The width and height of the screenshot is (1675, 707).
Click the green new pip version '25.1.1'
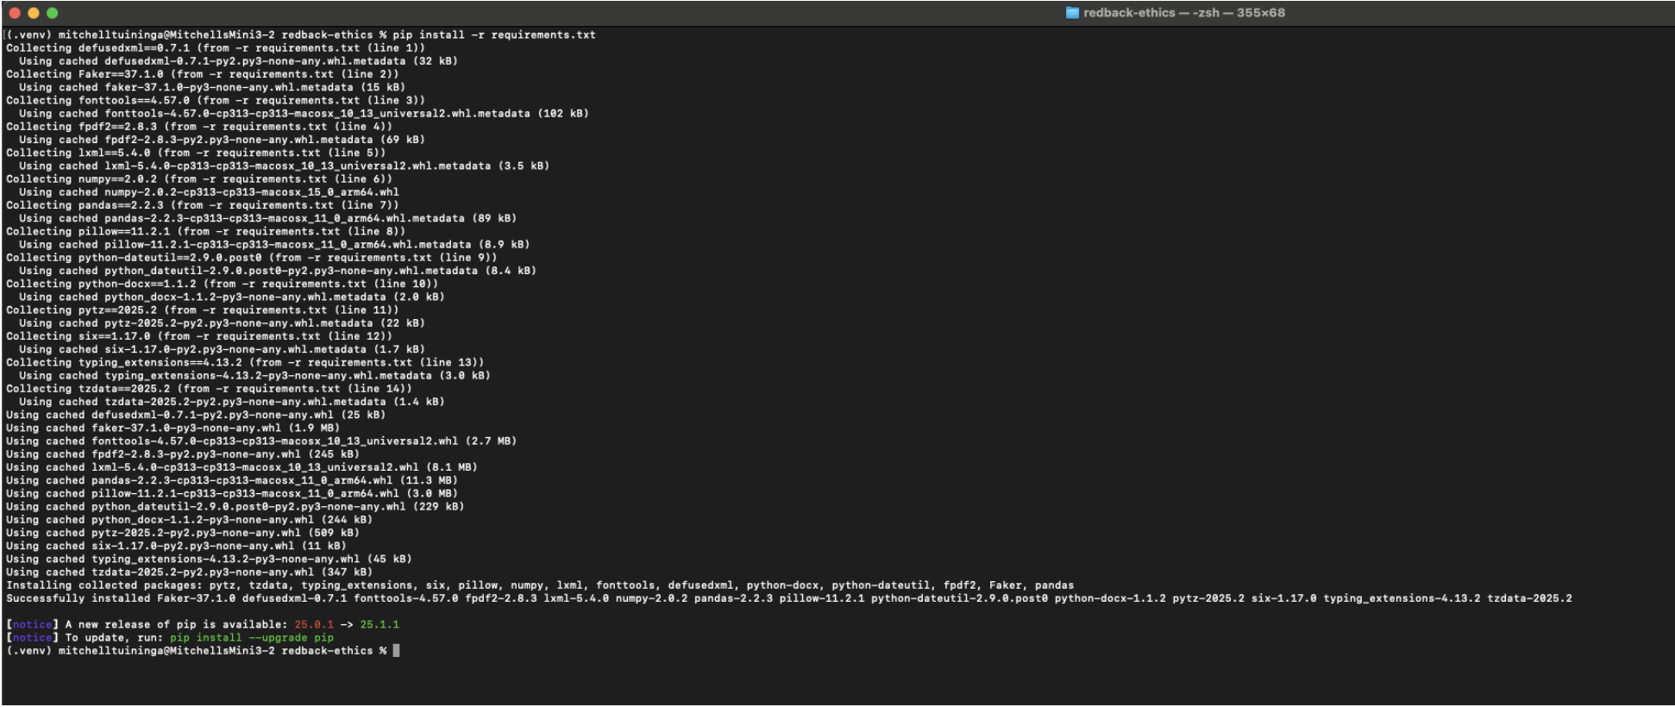380,625
